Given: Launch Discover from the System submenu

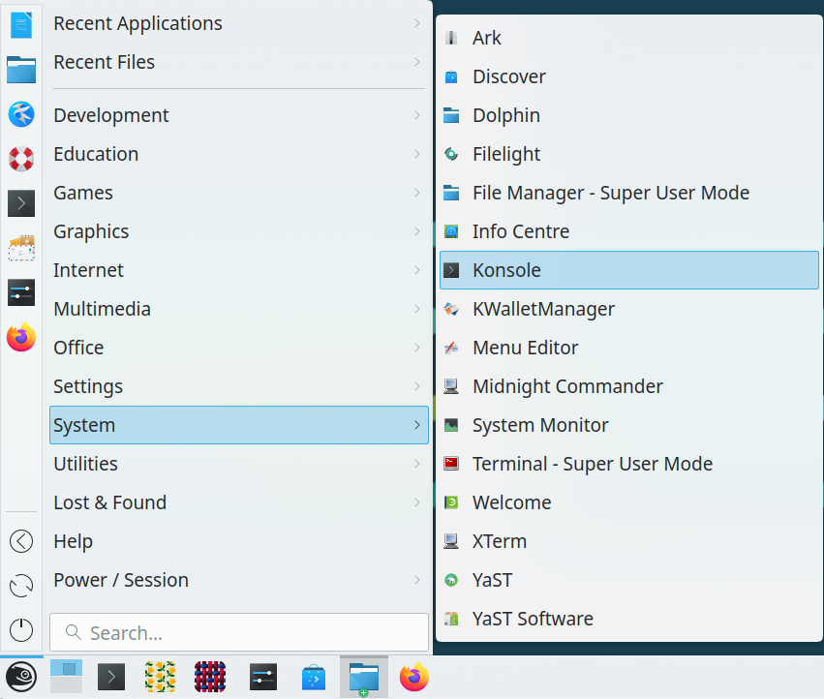Looking at the screenshot, I should (x=629, y=76).
